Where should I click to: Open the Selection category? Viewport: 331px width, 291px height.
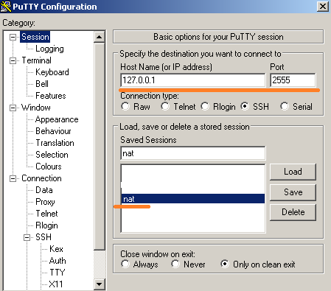point(52,155)
